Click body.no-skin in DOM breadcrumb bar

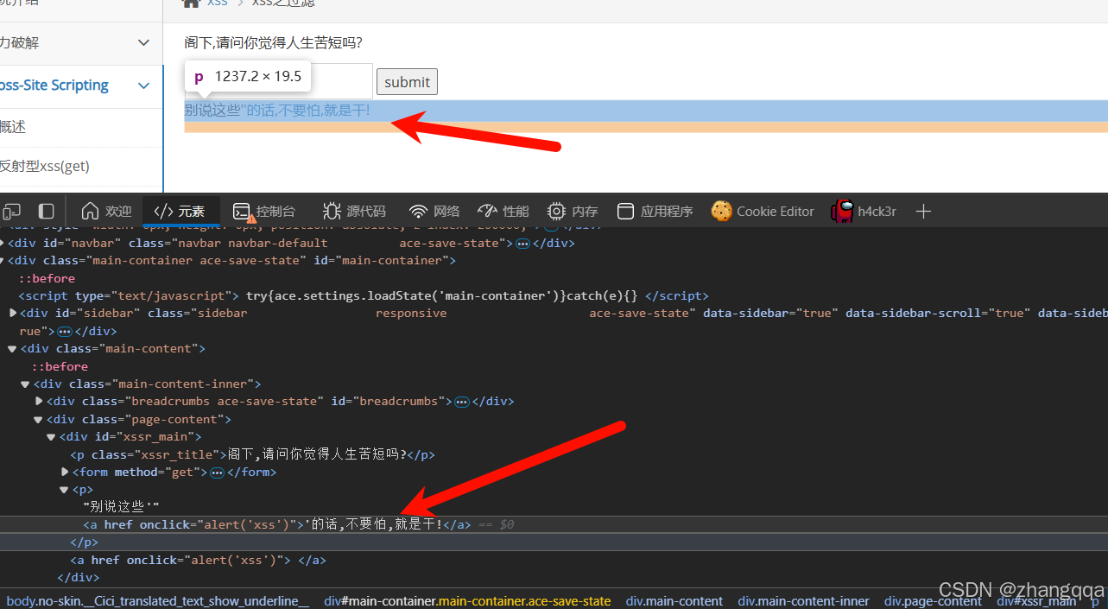click(157, 600)
